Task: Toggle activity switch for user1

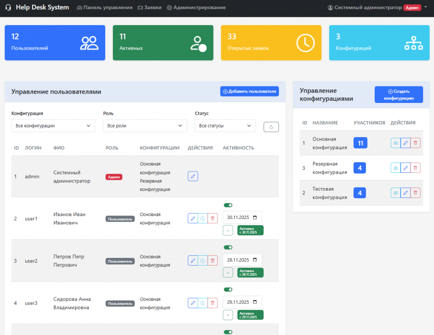Action: [228, 205]
